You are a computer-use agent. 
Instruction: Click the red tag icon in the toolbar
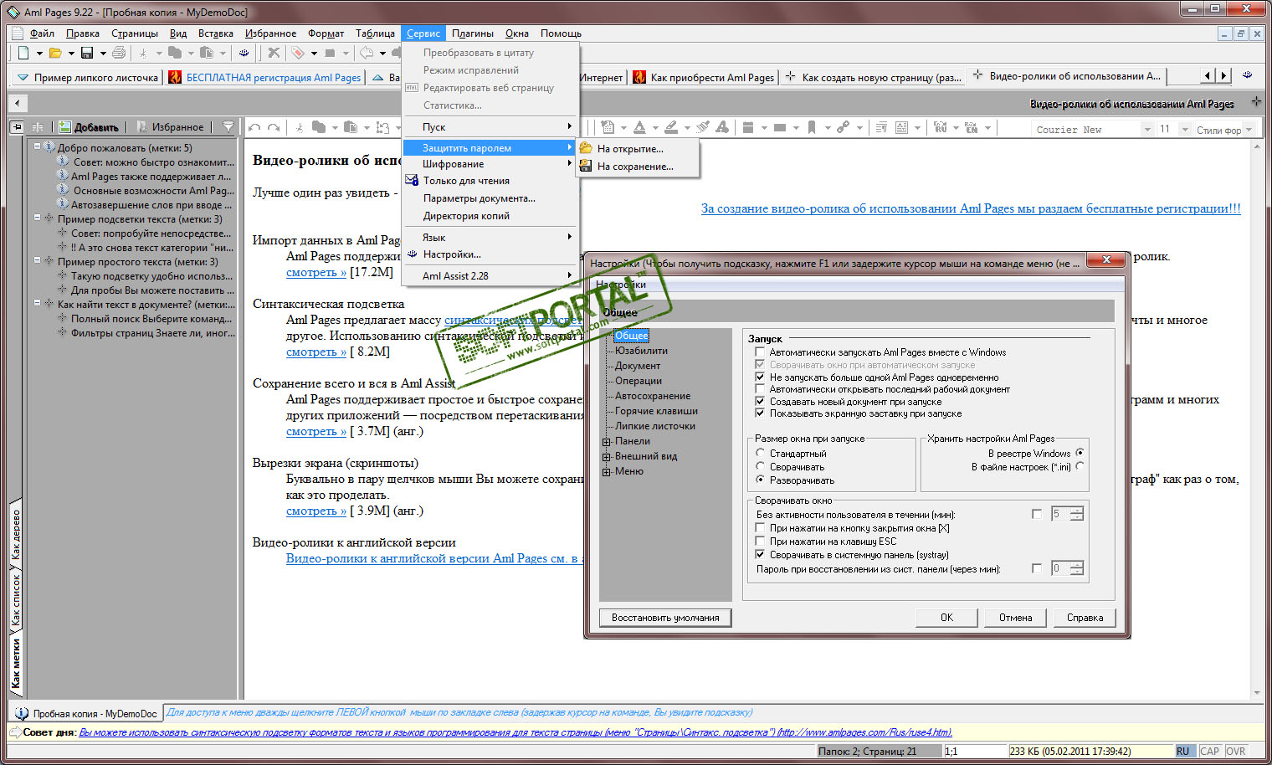tap(298, 53)
